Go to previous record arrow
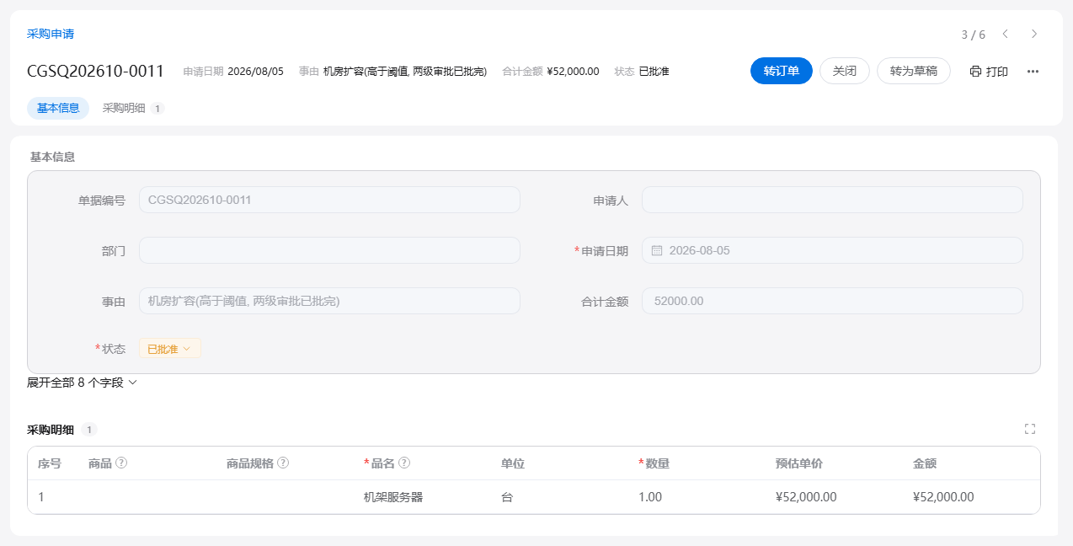 1005,34
